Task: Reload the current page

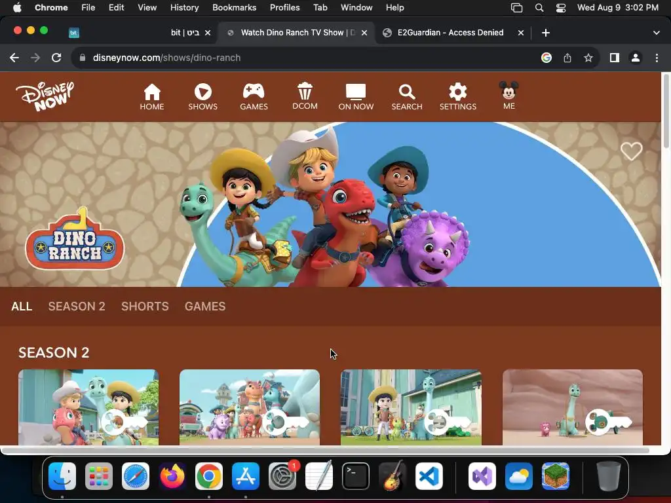Action: tap(56, 58)
